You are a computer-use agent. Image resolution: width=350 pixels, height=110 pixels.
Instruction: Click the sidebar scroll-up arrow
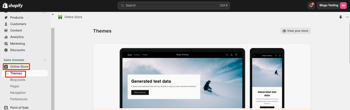(x=53, y=14)
